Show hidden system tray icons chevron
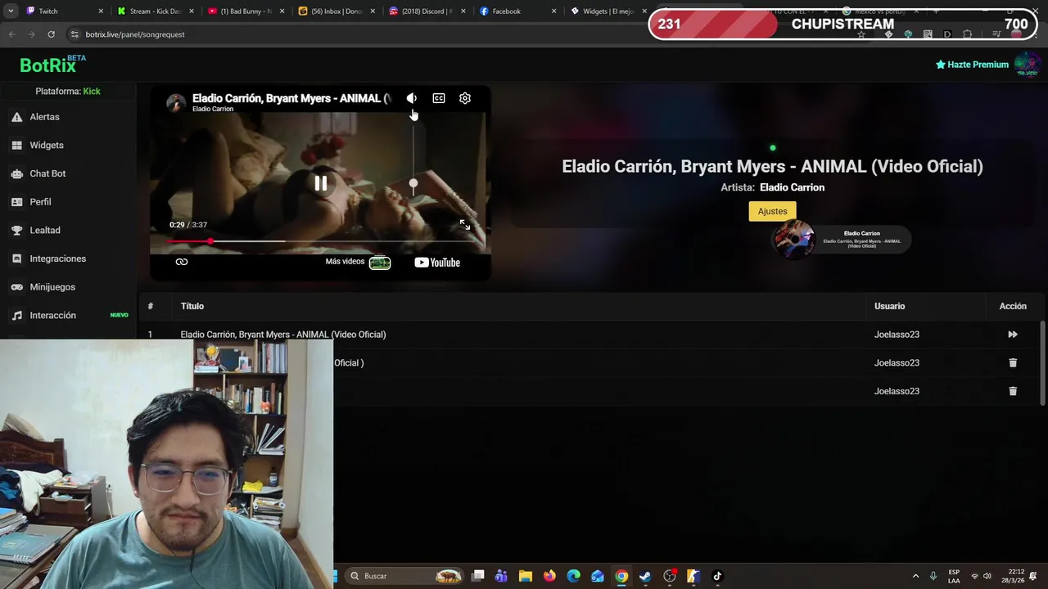The height and width of the screenshot is (589, 1048). coord(915,576)
